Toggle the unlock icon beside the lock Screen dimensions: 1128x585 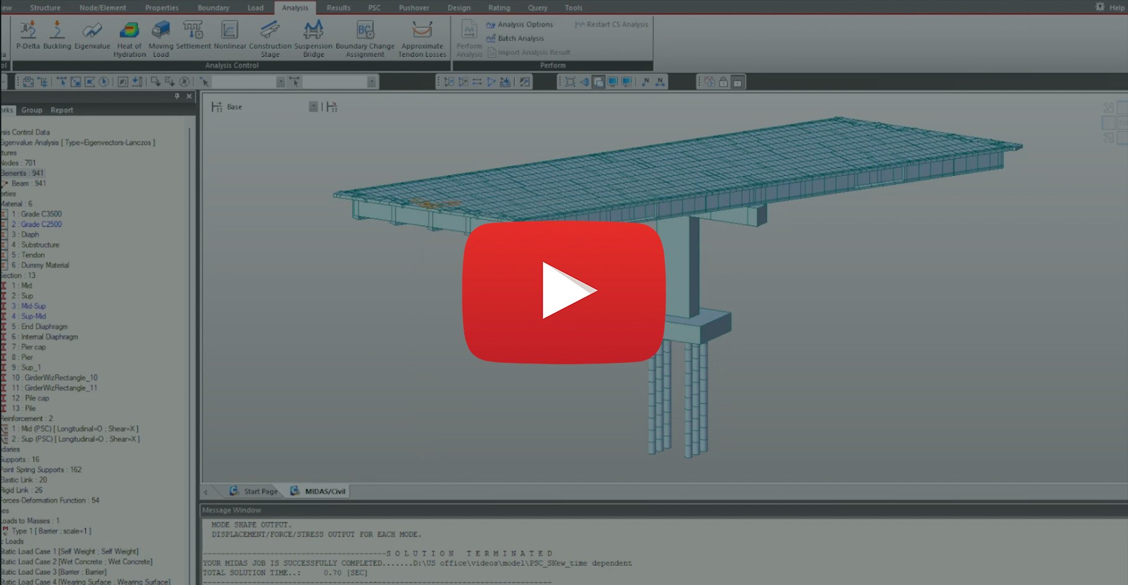(723, 82)
